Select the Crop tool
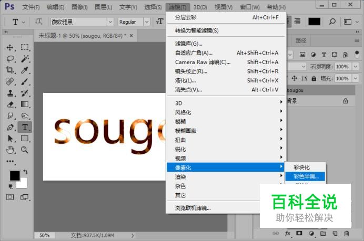The height and width of the screenshot is (241, 364). pyautogui.click(x=10, y=70)
